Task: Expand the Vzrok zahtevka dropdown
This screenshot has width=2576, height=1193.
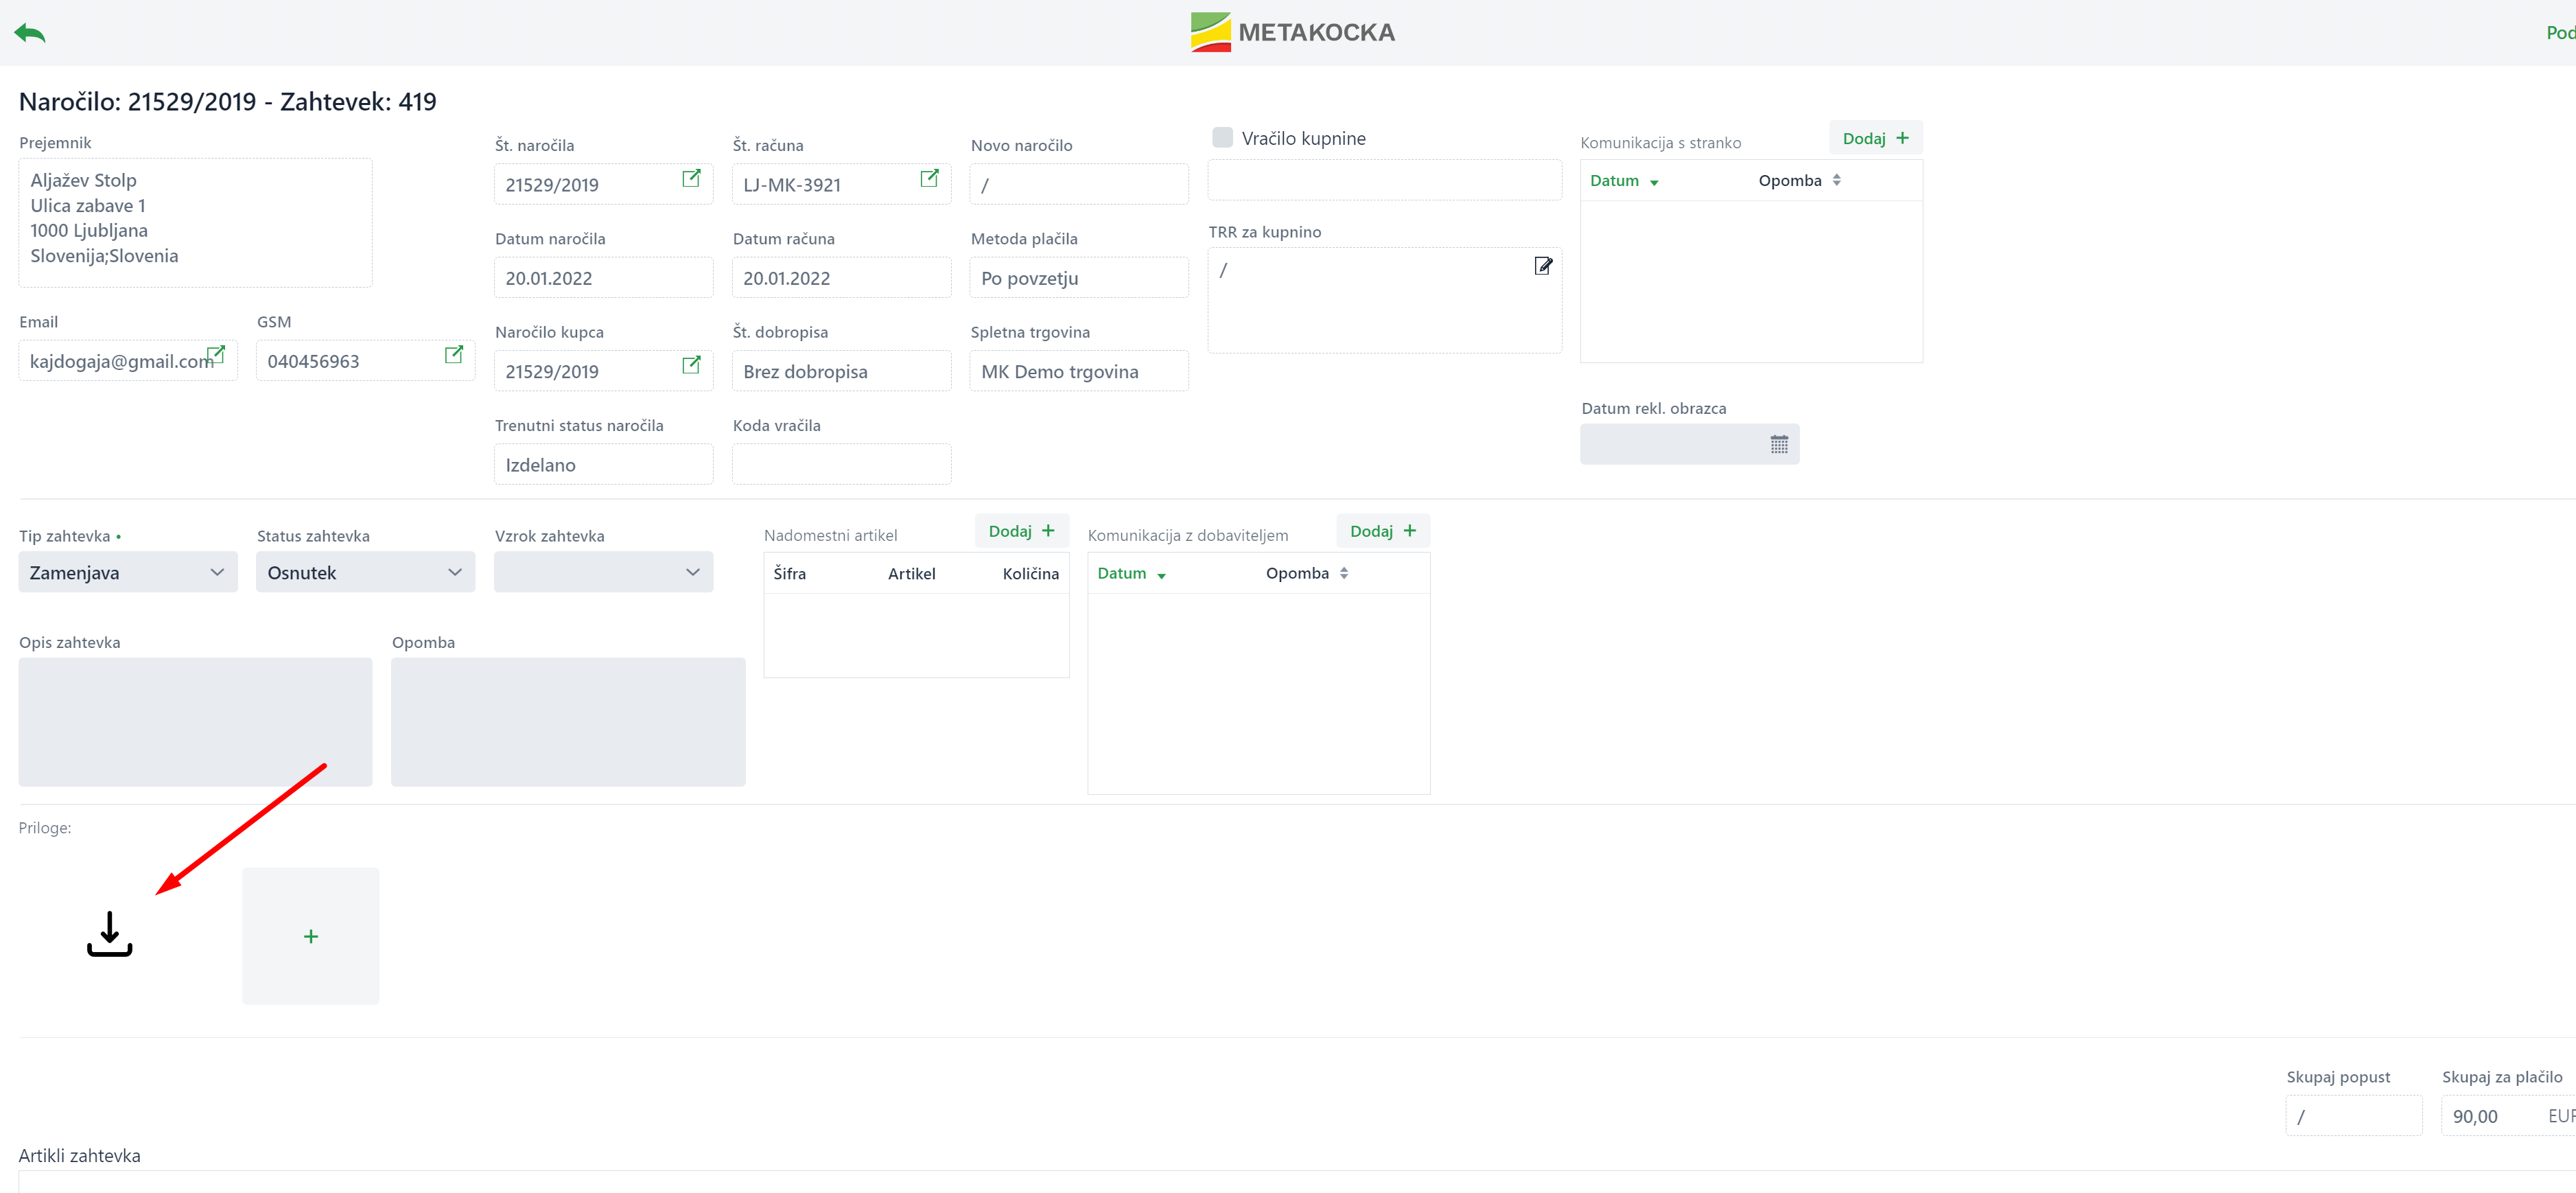Action: pyautogui.click(x=603, y=572)
